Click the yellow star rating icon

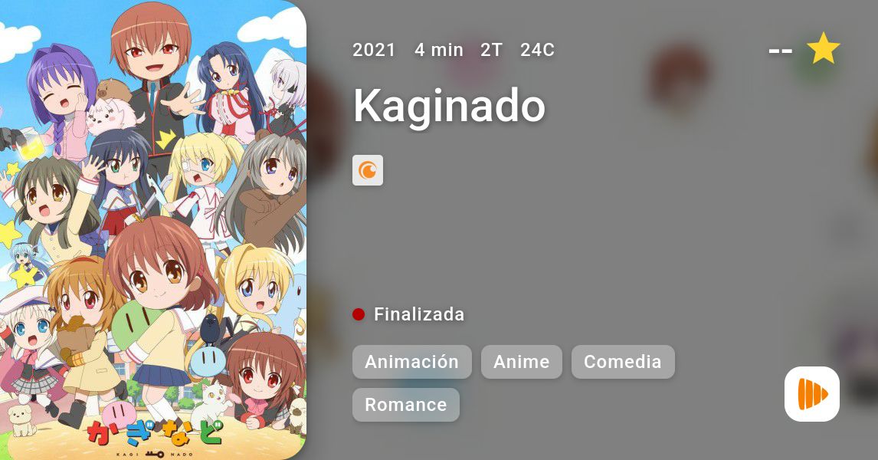(823, 49)
